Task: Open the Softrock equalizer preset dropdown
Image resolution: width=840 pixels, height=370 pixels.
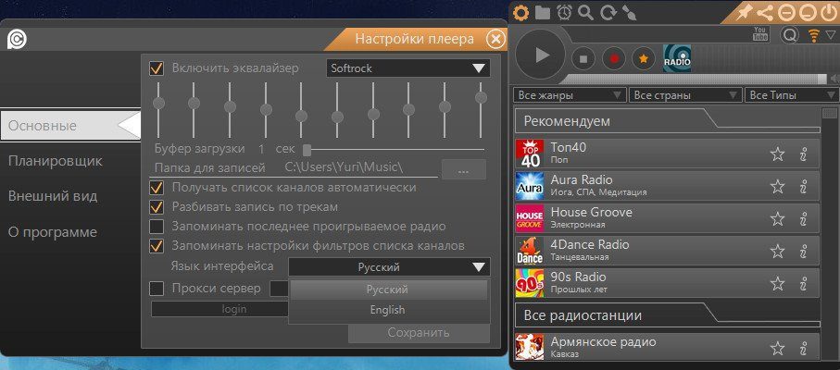Action: point(408,68)
